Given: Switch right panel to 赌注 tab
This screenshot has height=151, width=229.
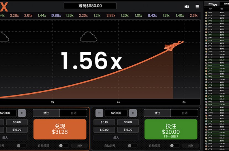Looking at the screenshot, I should click(157, 113).
